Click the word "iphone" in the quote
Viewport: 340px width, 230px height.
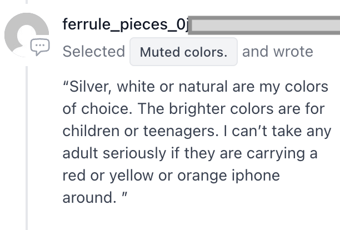pos(256,176)
